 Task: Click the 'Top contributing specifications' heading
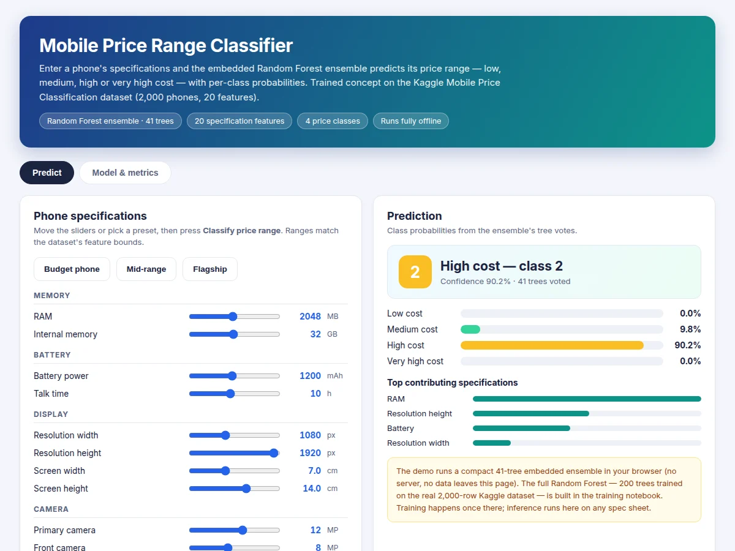pos(453,383)
